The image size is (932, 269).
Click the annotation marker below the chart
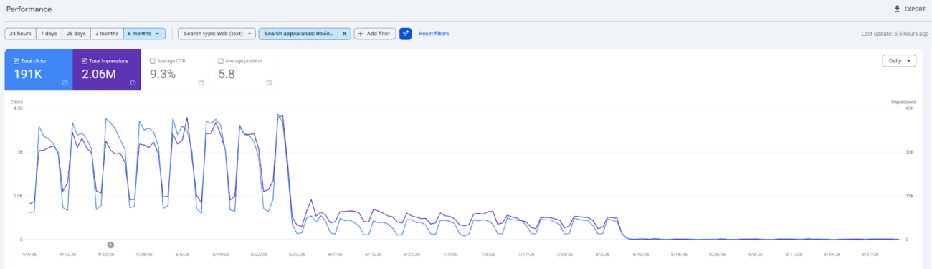[x=110, y=245]
